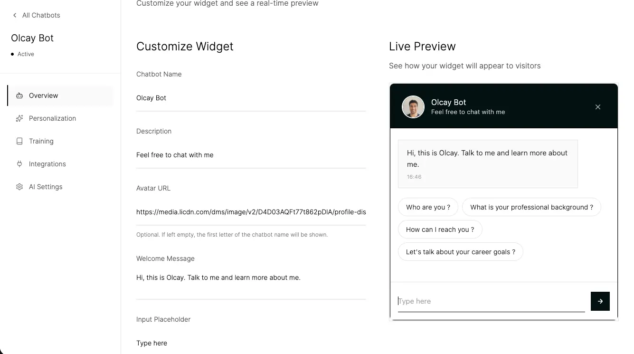Click the Overview robot icon
This screenshot has width=634, height=354.
[19, 96]
